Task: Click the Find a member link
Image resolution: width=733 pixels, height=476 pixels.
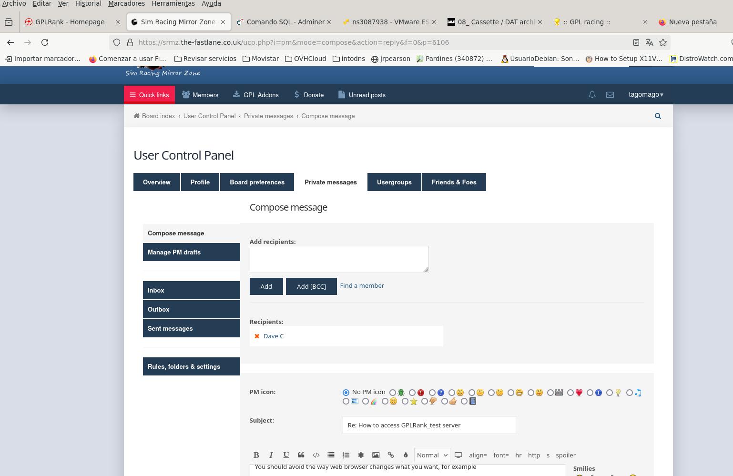Action: [362, 285]
